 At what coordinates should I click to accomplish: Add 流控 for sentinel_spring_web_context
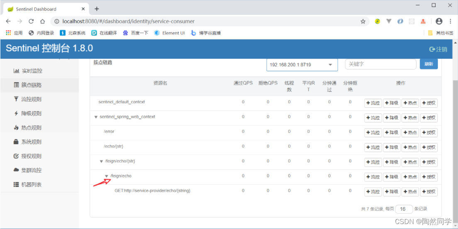point(373,118)
